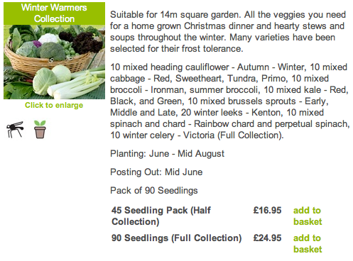353x261 pixels.
Task: Select the Winter Warmers Collection title banner
Action: point(54,13)
